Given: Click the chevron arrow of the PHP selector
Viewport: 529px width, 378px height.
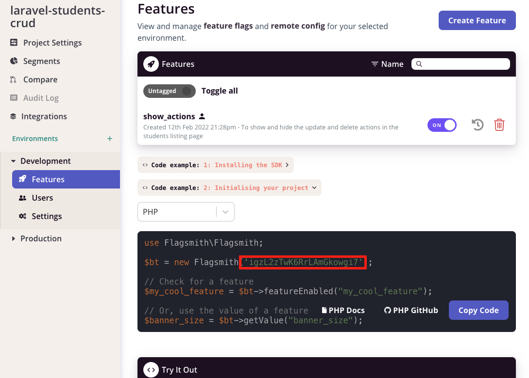Looking at the screenshot, I should pyautogui.click(x=225, y=212).
